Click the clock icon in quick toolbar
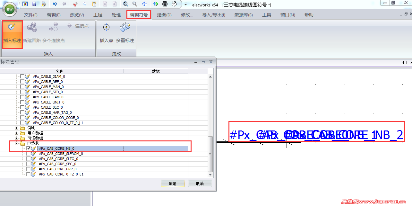The height and width of the screenshot is (206, 412). point(174,4)
